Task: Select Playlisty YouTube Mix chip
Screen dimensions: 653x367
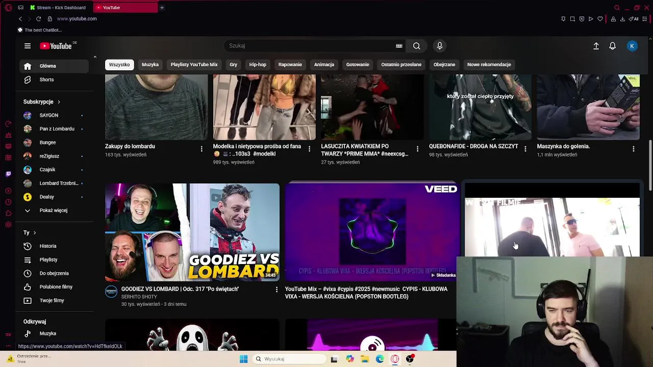Action: (x=194, y=65)
